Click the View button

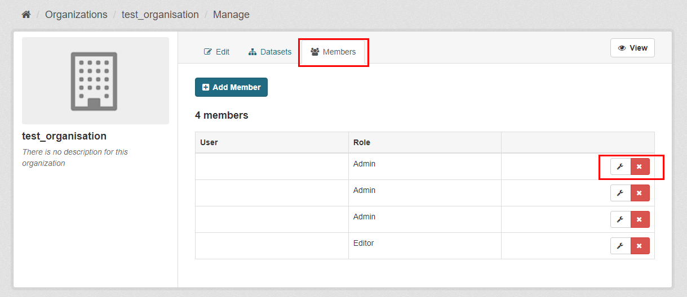632,48
